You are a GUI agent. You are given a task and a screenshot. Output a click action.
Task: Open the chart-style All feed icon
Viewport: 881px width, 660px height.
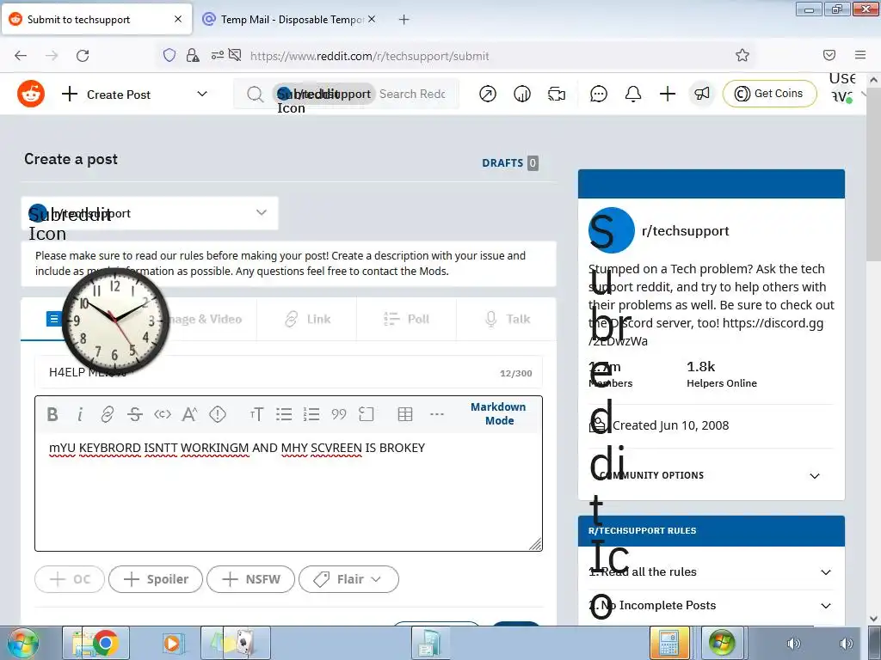tap(522, 94)
